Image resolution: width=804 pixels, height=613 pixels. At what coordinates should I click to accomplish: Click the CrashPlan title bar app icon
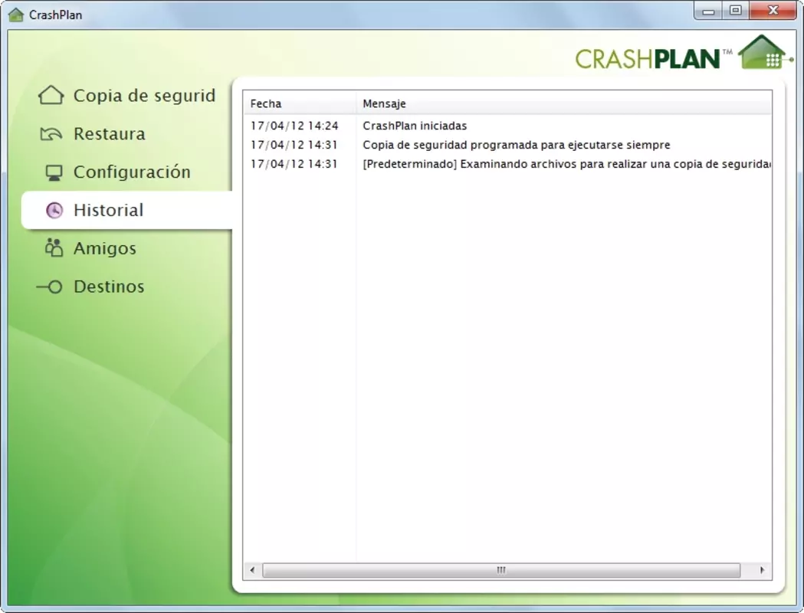point(16,15)
